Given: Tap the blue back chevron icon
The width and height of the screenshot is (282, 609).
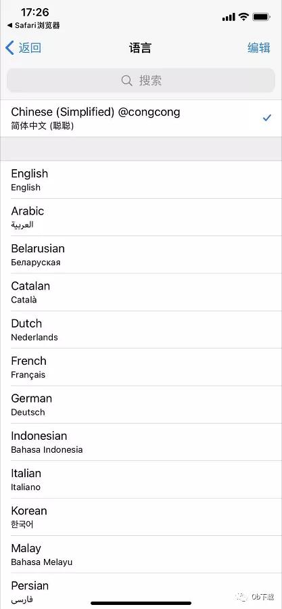Looking at the screenshot, I should coord(9,48).
